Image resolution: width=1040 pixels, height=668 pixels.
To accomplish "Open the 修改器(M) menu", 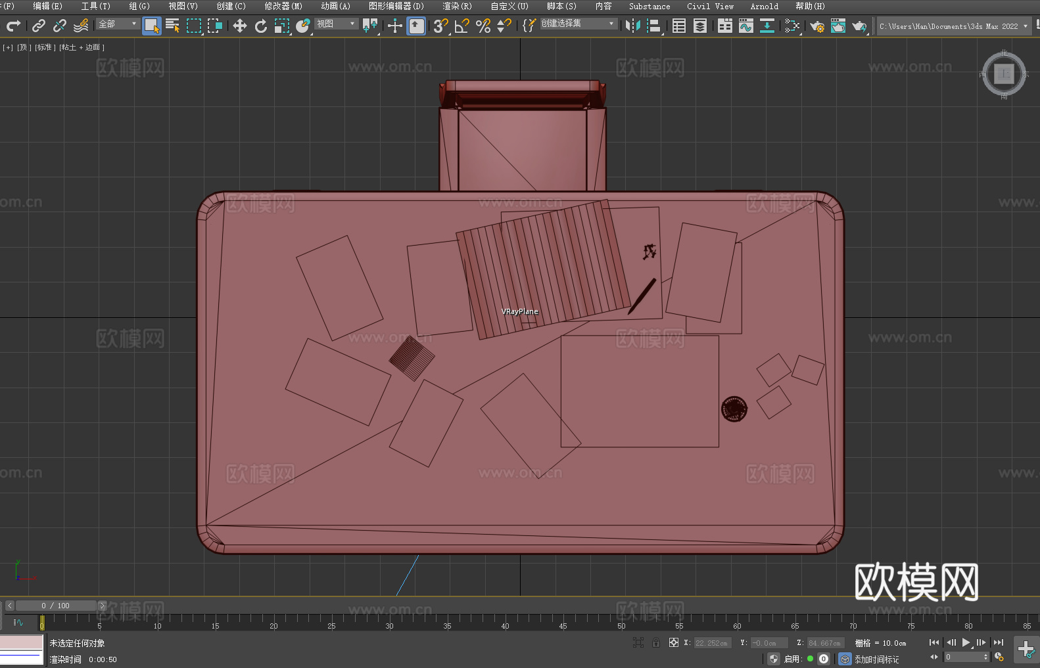I will [x=283, y=6].
